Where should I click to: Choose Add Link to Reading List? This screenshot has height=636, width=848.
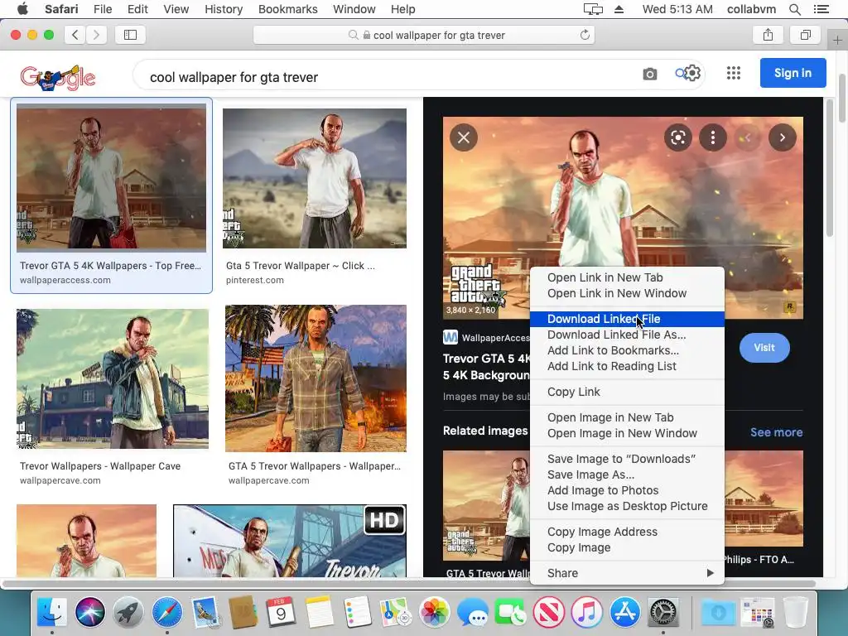pyautogui.click(x=627, y=366)
